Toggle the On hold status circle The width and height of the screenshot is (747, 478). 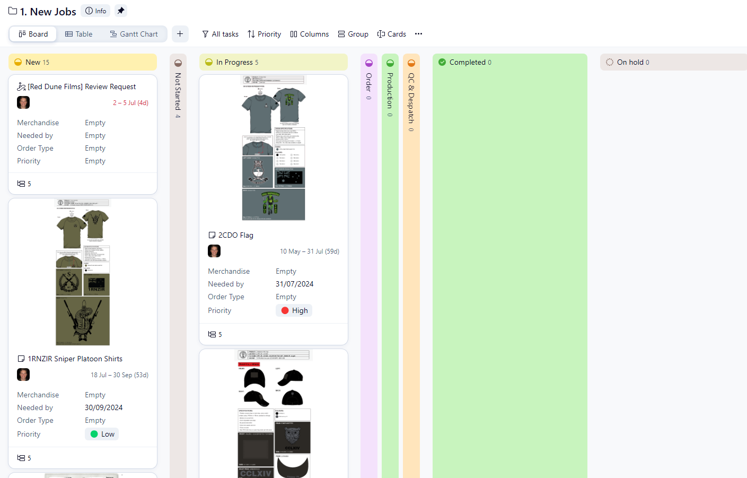point(610,62)
